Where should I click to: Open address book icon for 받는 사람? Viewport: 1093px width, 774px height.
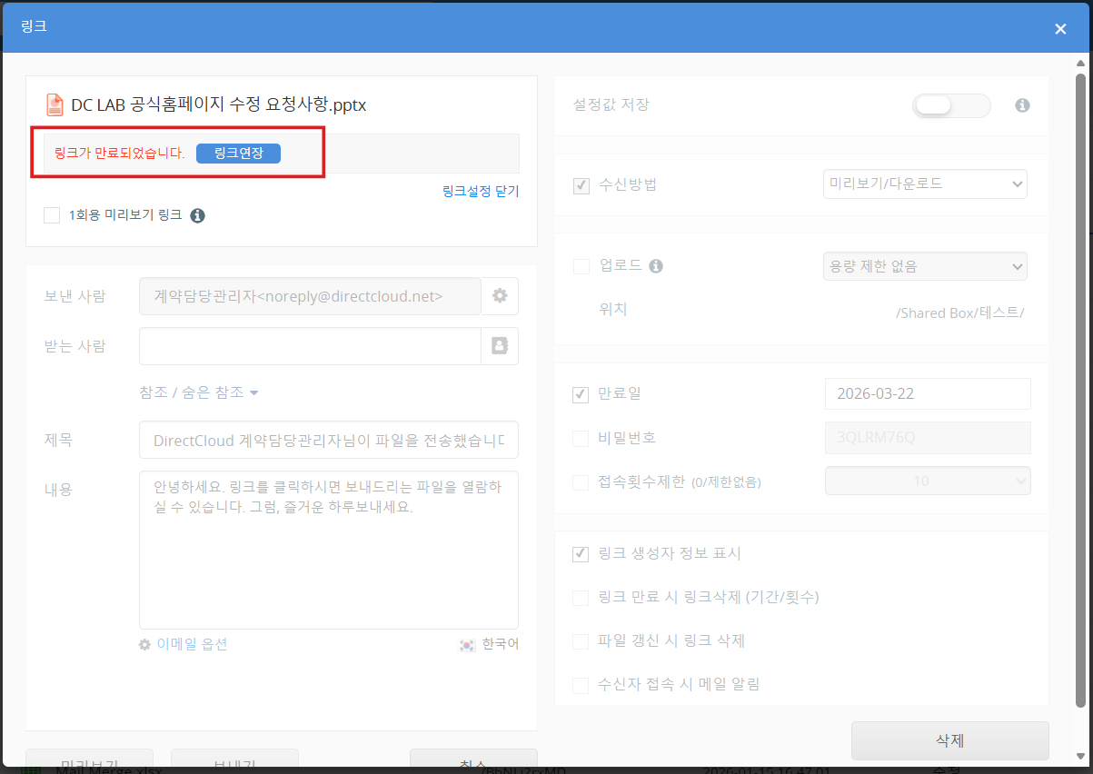(499, 346)
